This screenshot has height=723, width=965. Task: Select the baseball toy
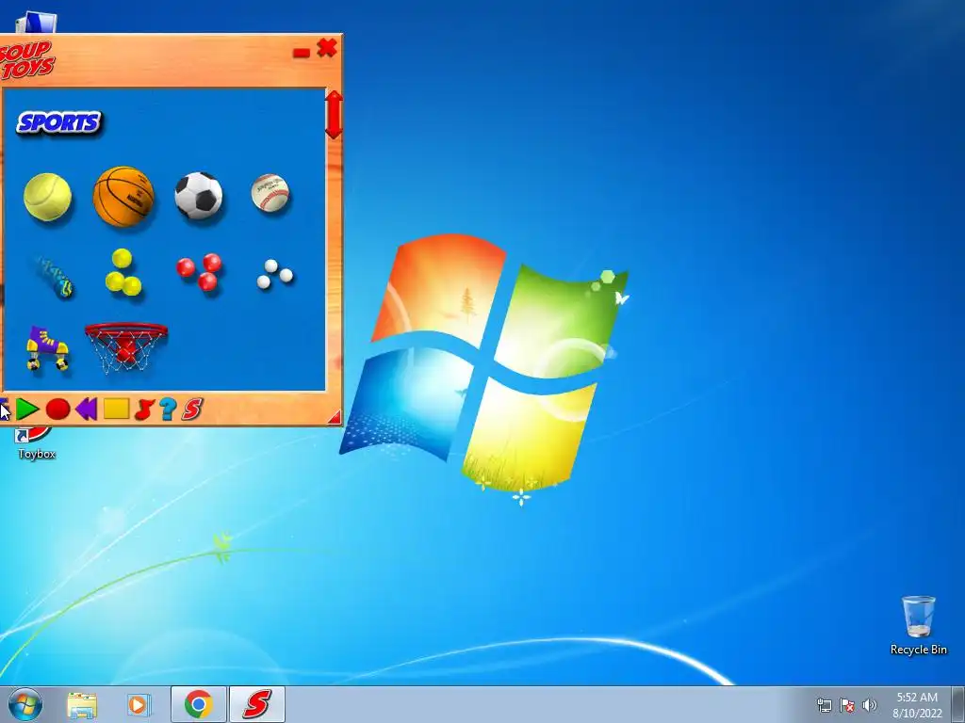270,192
